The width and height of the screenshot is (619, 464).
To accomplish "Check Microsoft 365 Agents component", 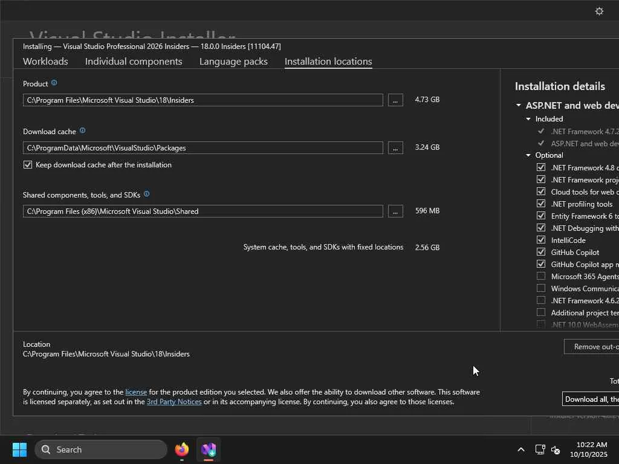I will point(541,276).
